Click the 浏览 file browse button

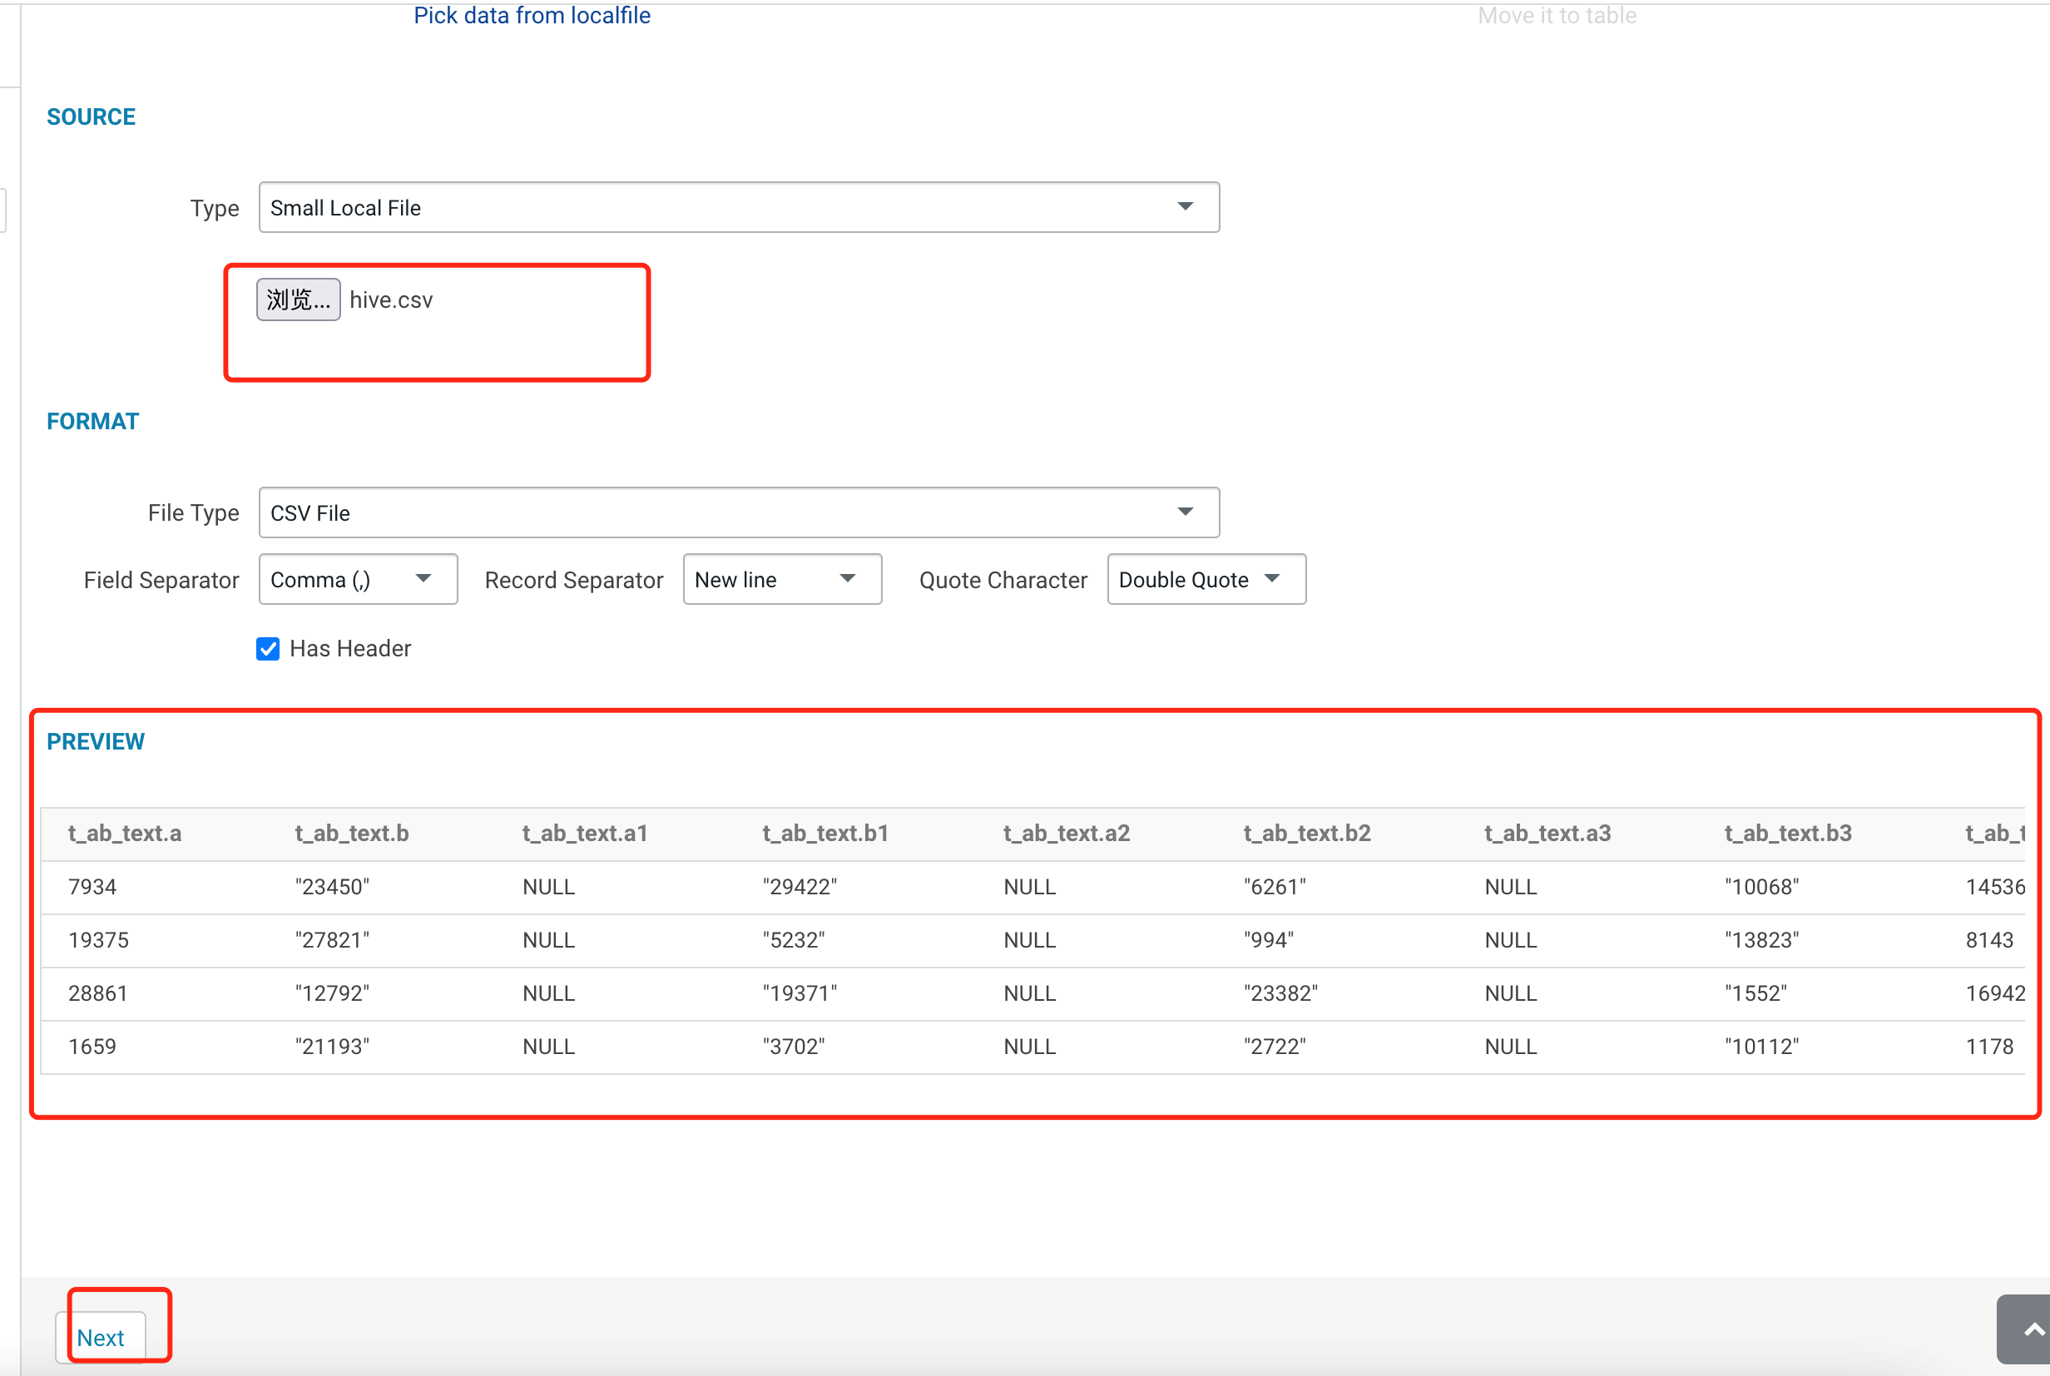[x=298, y=299]
